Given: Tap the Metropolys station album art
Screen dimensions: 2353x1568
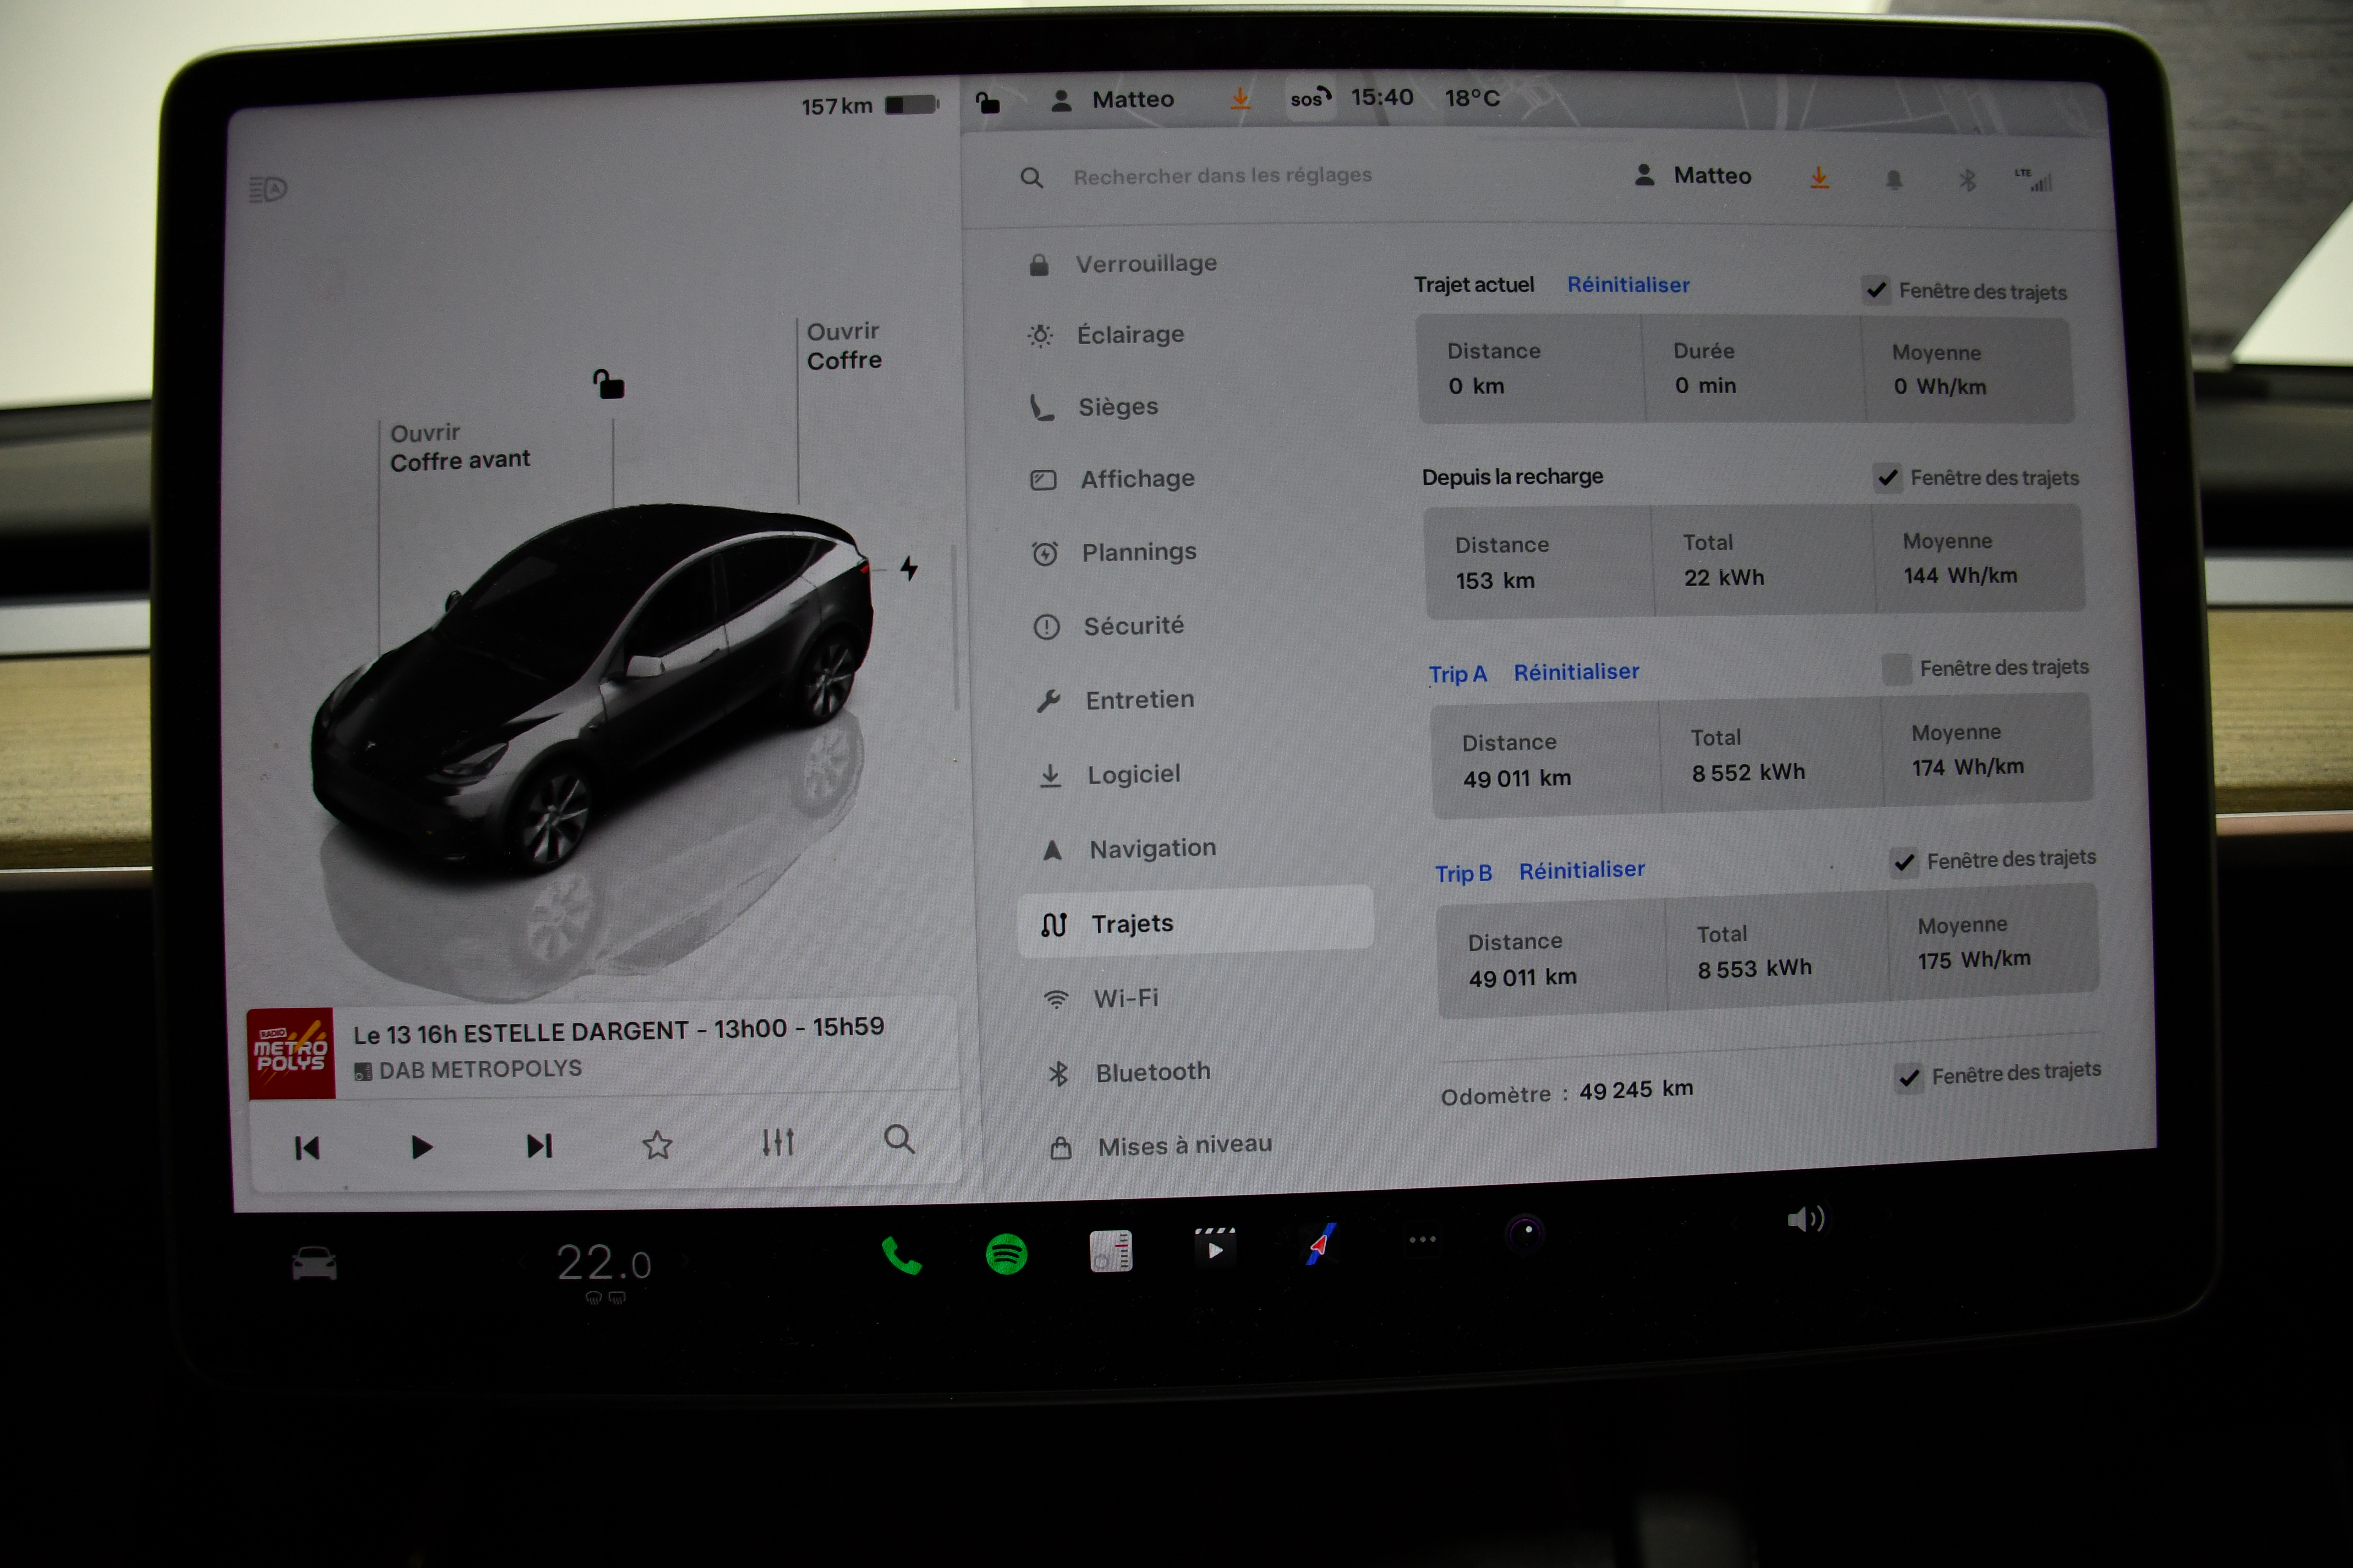Looking at the screenshot, I should 291,1053.
